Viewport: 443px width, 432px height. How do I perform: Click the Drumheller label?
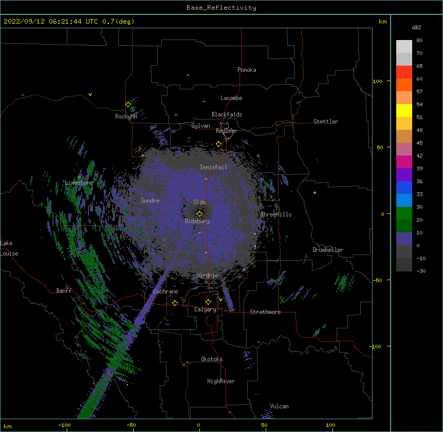[x=328, y=250]
